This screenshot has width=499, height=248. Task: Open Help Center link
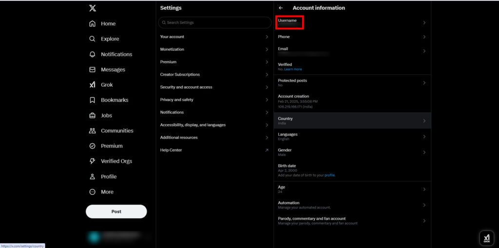(214, 150)
